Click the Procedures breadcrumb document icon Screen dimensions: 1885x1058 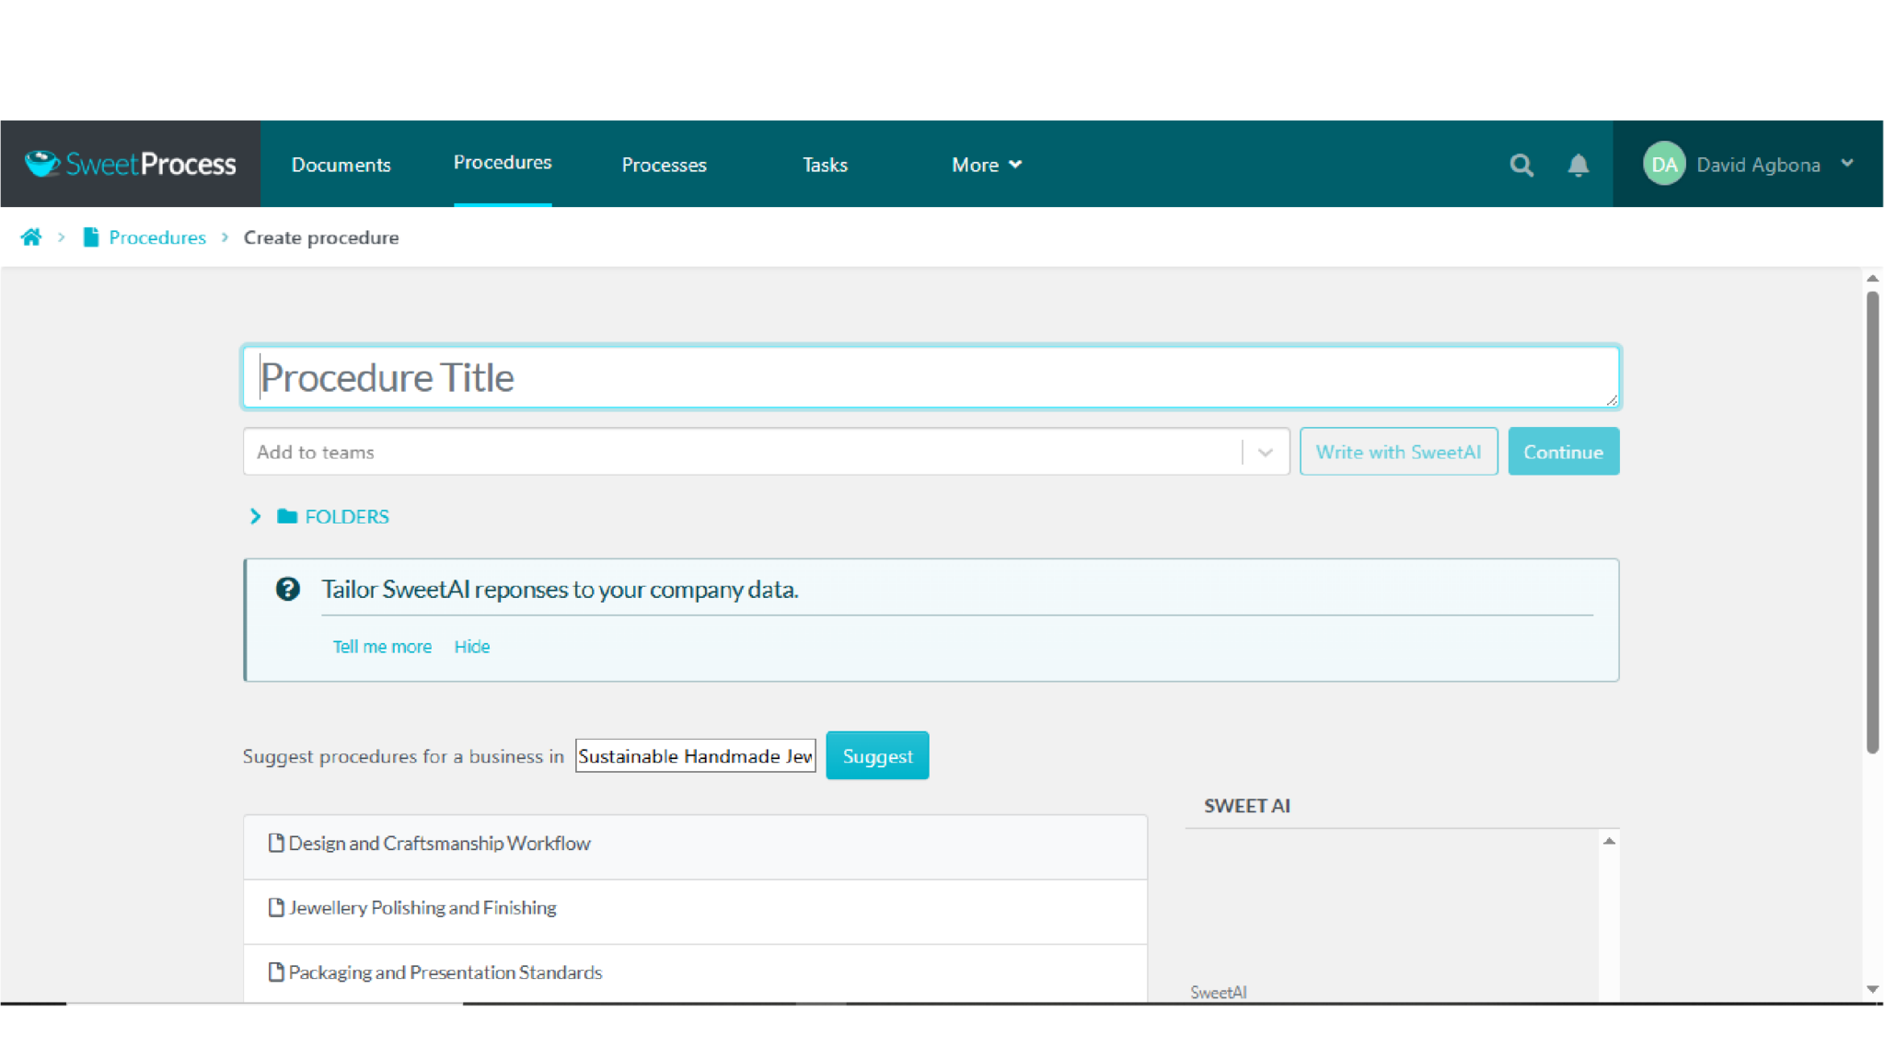tap(90, 237)
